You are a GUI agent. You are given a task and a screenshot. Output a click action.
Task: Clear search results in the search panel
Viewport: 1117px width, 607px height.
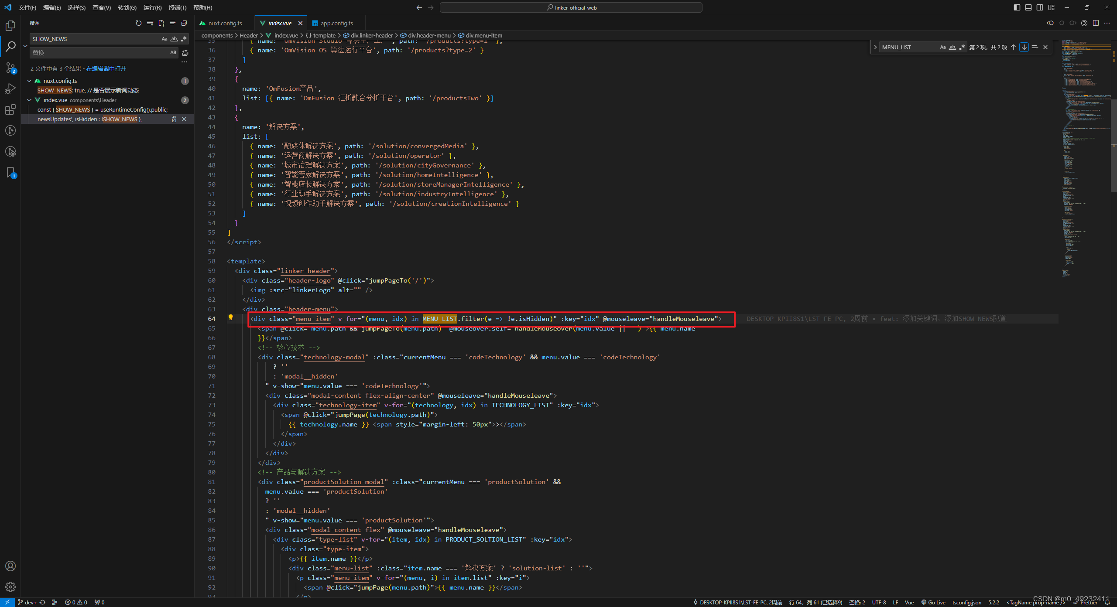[150, 23]
